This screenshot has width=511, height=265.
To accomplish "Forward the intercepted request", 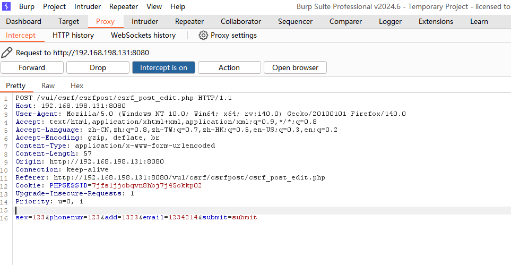I will tap(32, 67).
